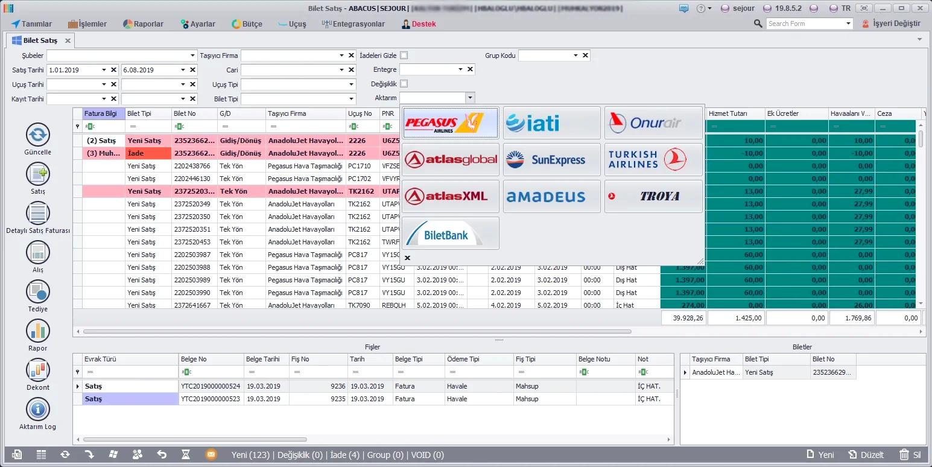Choose the SunExpress tile
932x467 pixels.
pos(552,159)
